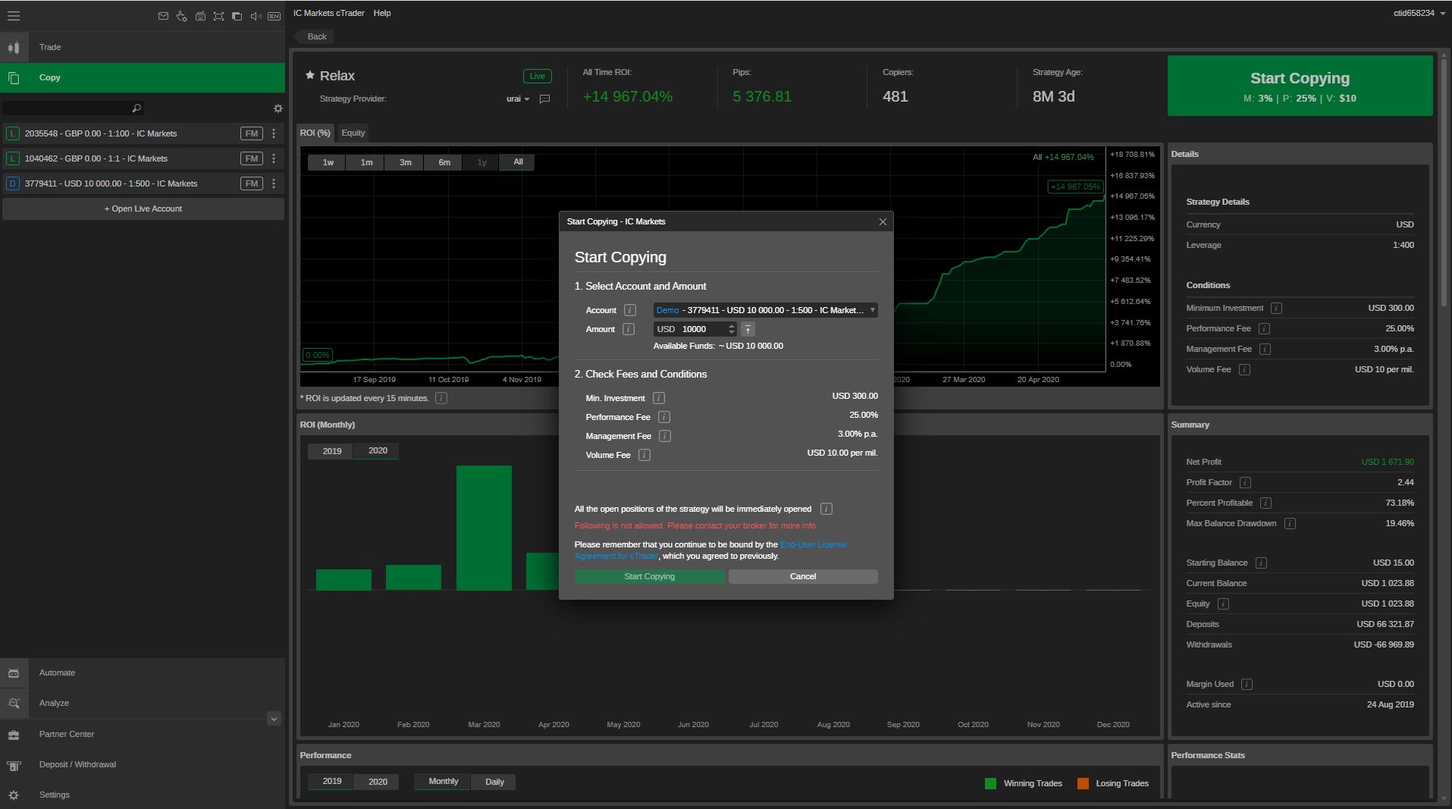Open the Help menu
The height and width of the screenshot is (809, 1452).
pos(382,13)
